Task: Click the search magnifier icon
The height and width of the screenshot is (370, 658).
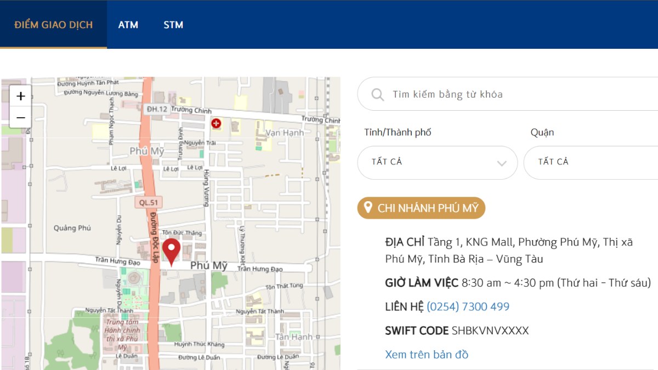Action: click(377, 94)
